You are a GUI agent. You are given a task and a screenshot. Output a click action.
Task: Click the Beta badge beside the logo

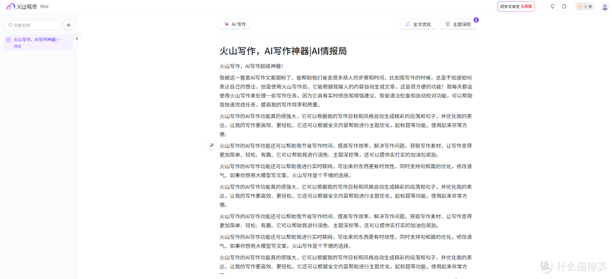(45, 7)
